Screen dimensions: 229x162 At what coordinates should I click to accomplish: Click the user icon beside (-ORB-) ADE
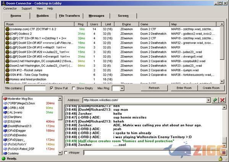coord(5,108)
